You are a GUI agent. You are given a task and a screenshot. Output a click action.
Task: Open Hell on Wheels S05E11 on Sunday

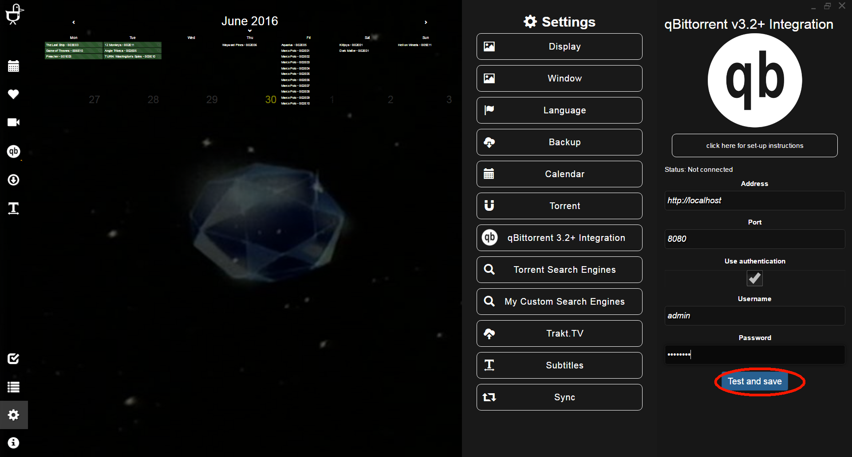point(415,45)
